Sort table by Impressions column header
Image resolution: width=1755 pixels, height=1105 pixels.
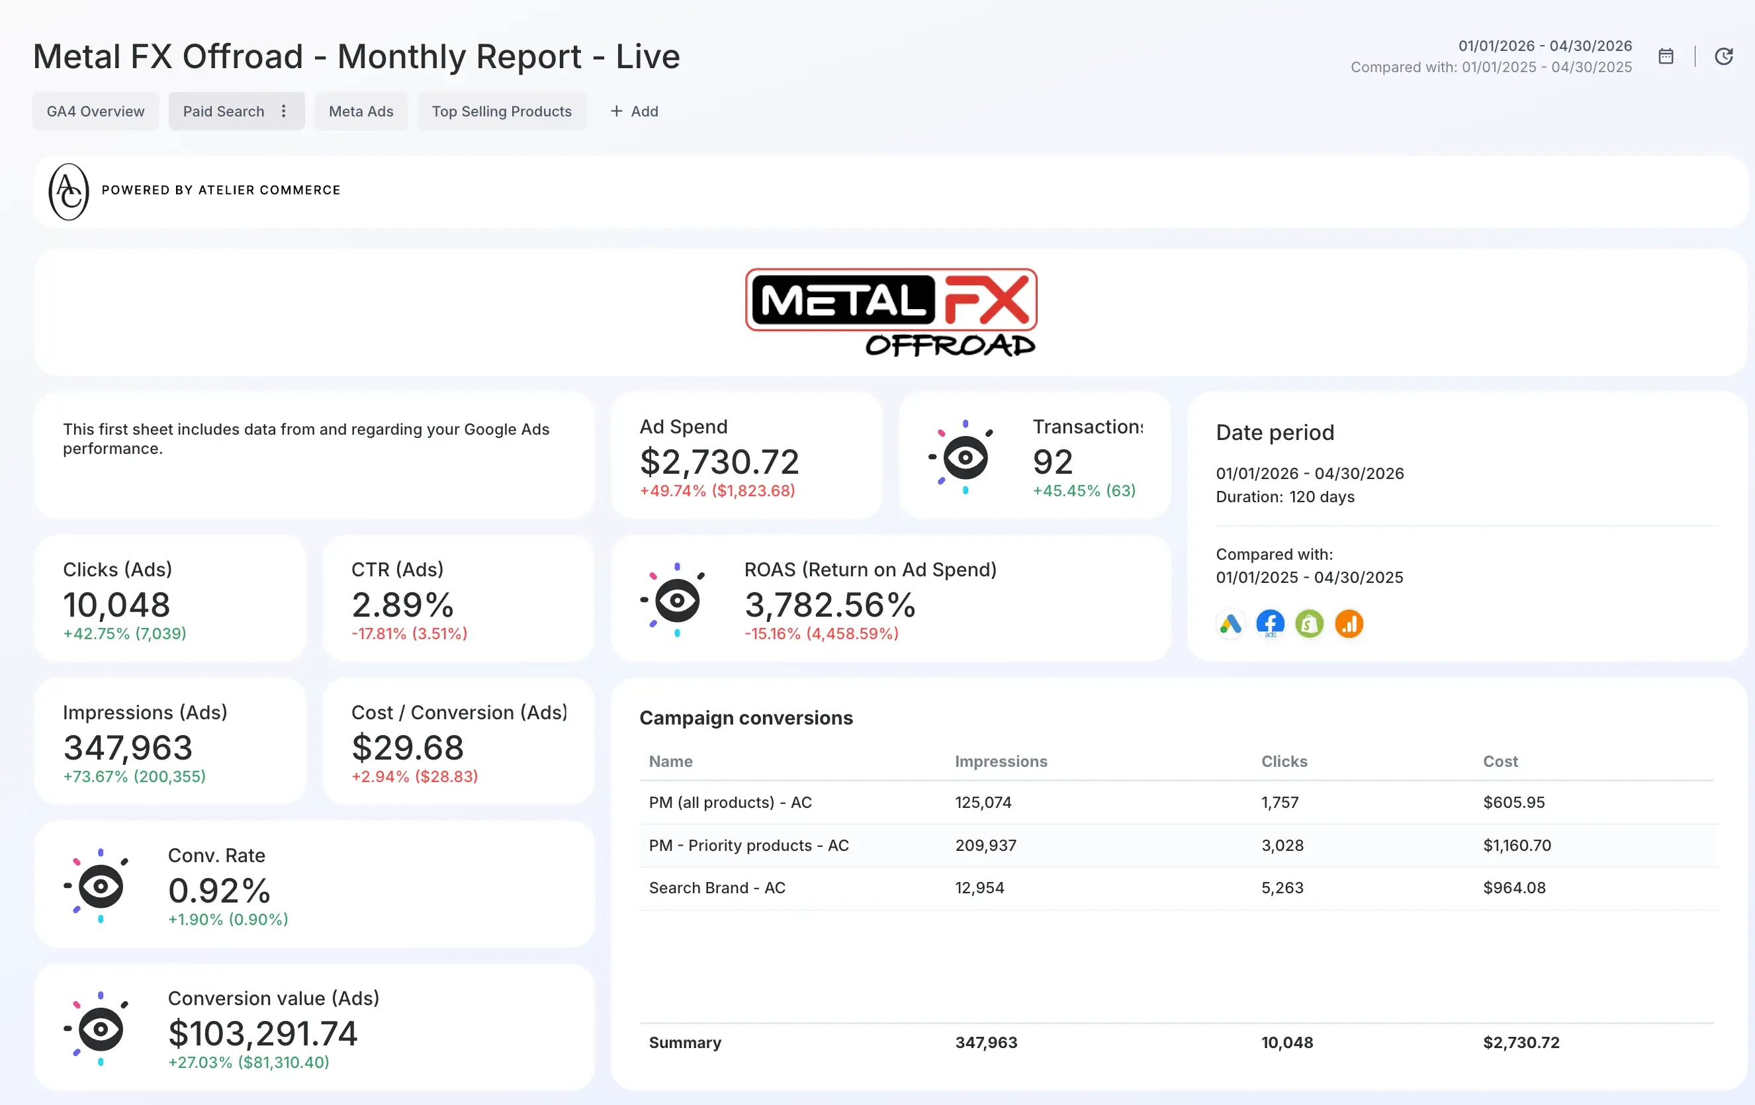(x=1001, y=761)
